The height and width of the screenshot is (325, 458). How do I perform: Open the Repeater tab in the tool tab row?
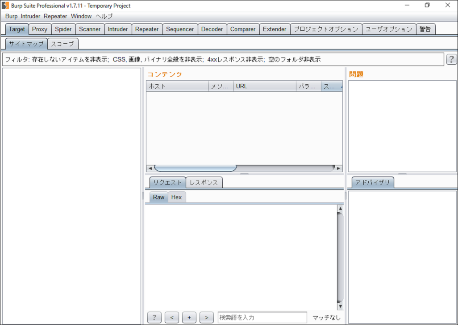147,29
